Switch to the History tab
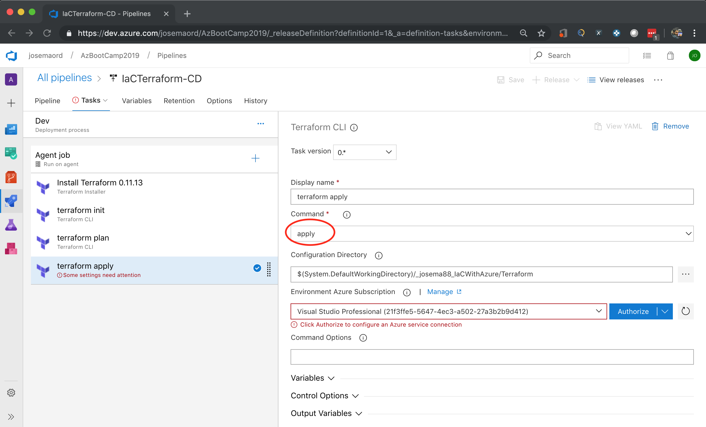This screenshot has height=427, width=706. point(255,101)
